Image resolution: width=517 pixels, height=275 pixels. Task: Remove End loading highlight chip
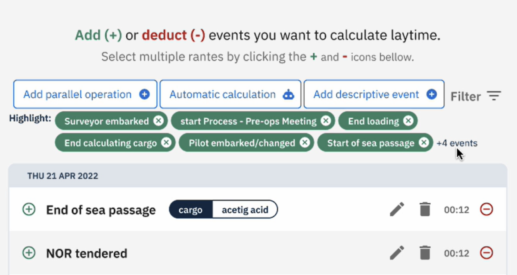pos(408,121)
